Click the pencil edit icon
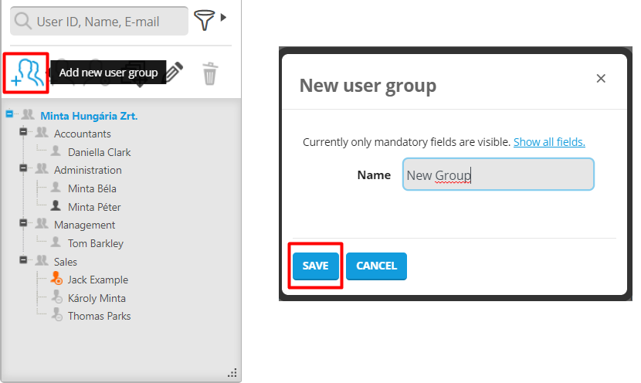 [174, 73]
